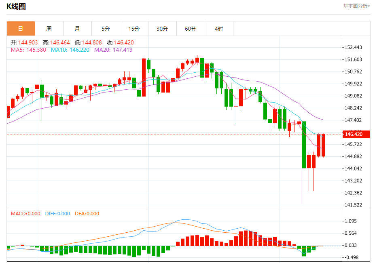Open the 5分 interval tab
Viewport: 375px width, 263px height.
pos(106,29)
